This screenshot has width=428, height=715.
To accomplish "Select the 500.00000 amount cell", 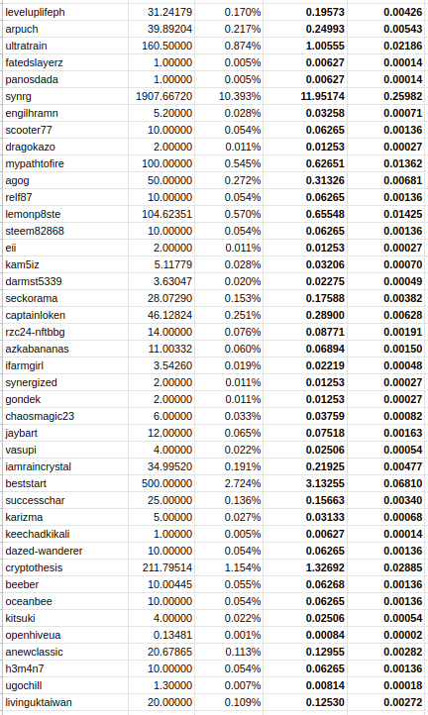I will click(x=161, y=483).
